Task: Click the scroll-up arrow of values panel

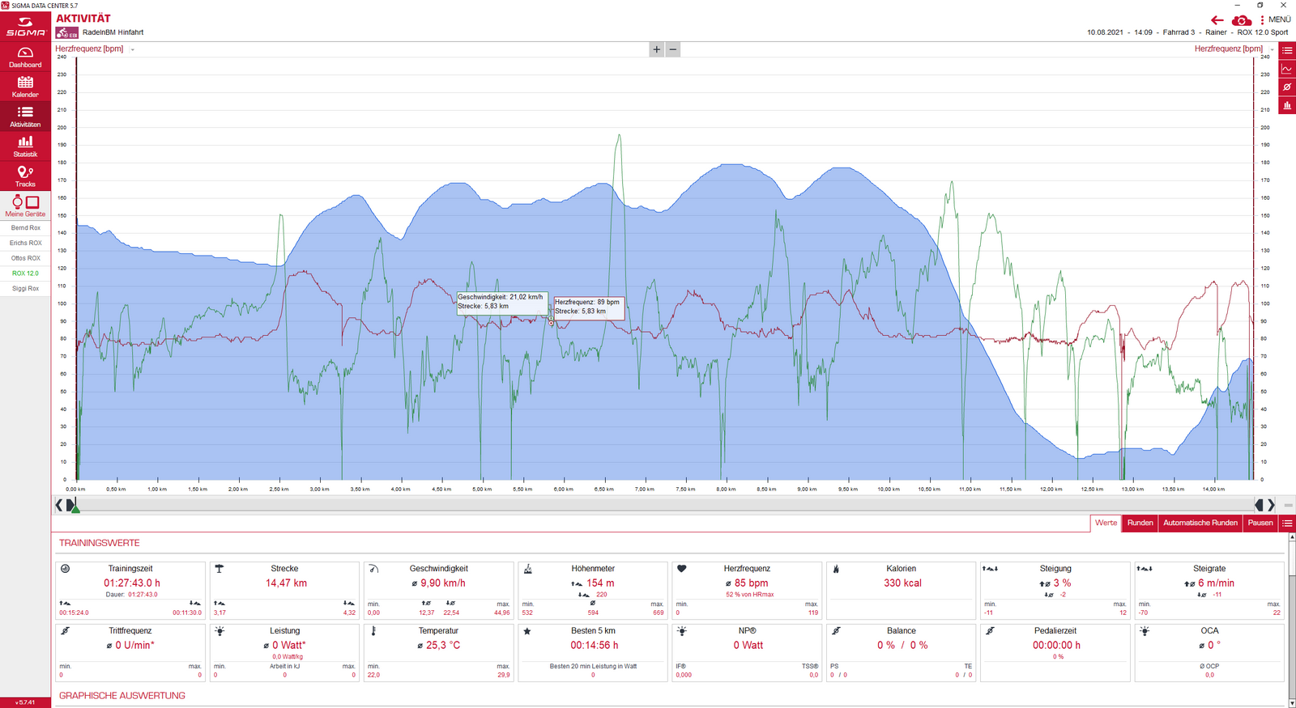Action: 1290,537
